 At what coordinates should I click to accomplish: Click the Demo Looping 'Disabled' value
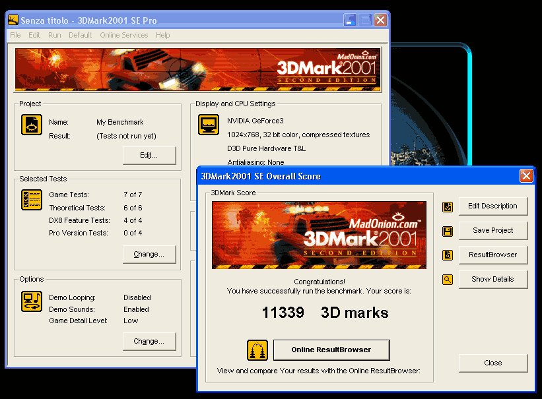click(x=137, y=298)
